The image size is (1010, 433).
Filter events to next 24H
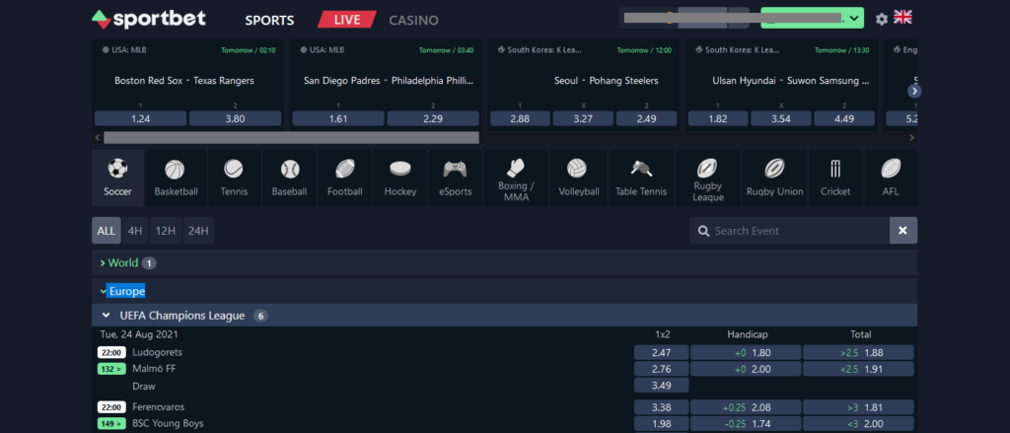click(198, 230)
